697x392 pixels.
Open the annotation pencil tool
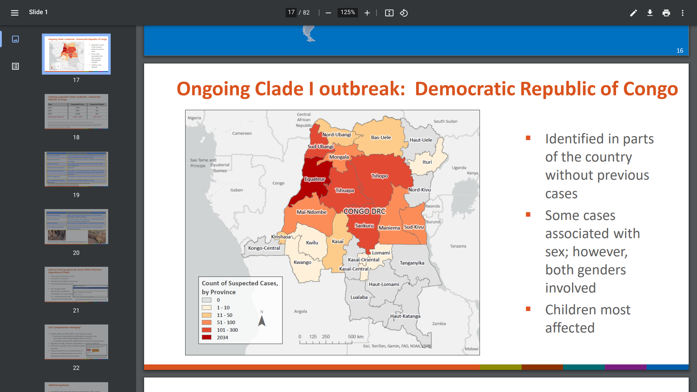633,13
